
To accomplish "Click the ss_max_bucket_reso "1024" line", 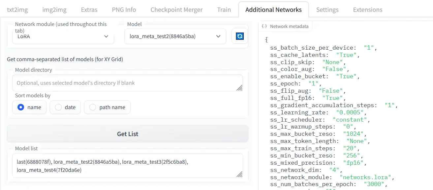I will point(319,134).
